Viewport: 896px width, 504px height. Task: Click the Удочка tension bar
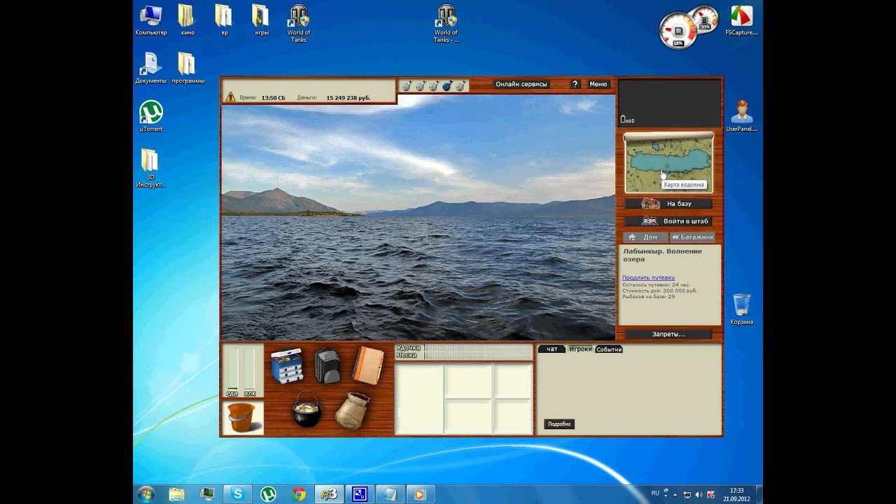[478, 347]
